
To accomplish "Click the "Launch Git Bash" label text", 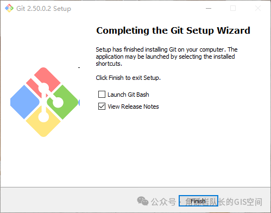I will pyautogui.click(x=128, y=95).
